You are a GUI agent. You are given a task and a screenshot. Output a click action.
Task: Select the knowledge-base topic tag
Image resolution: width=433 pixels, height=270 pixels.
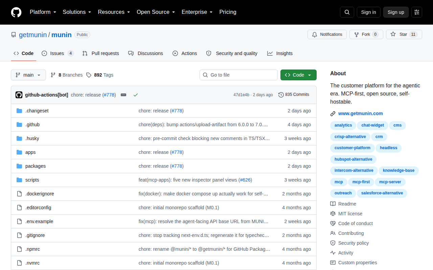coord(398,170)
